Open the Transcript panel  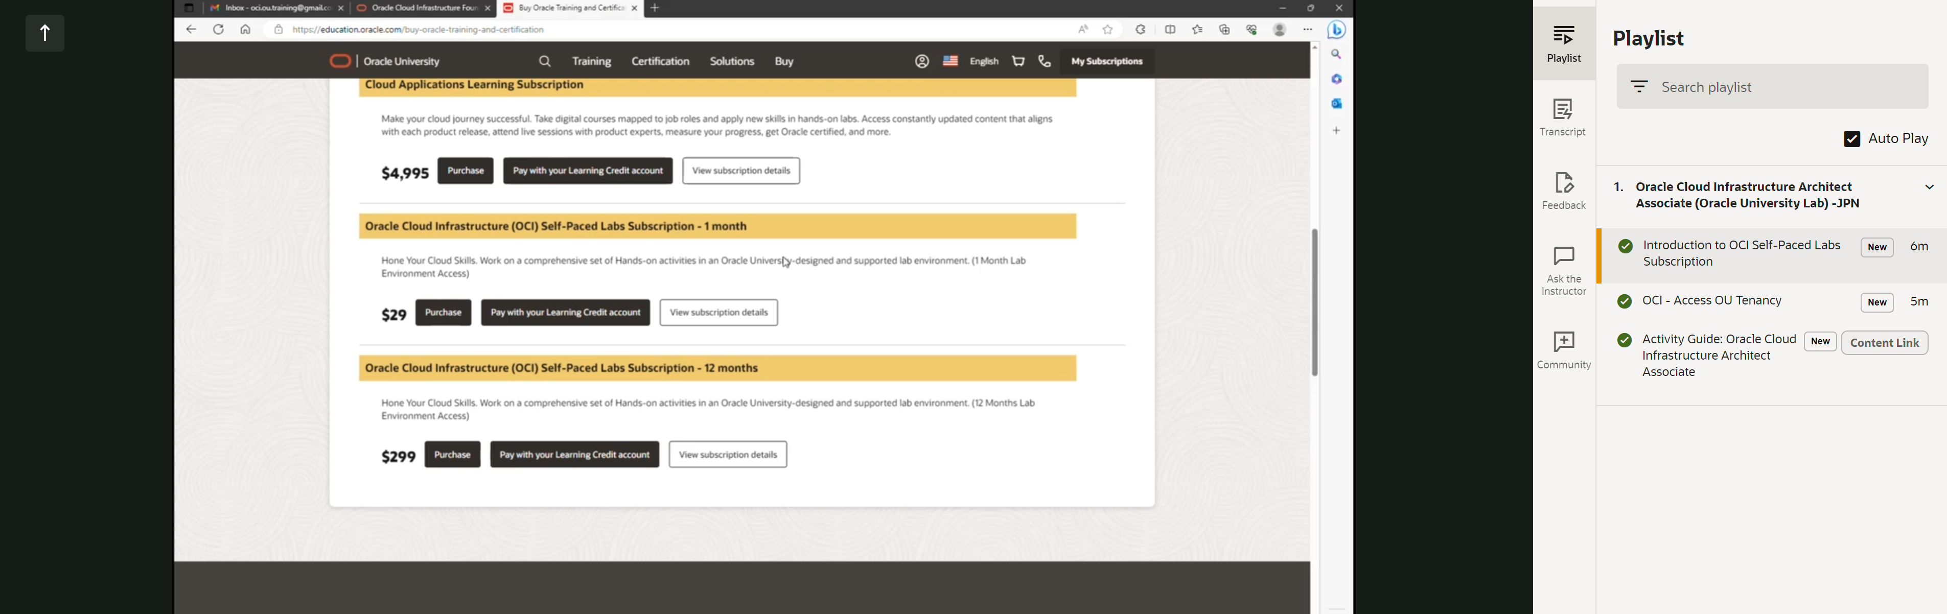point(1563,117)
